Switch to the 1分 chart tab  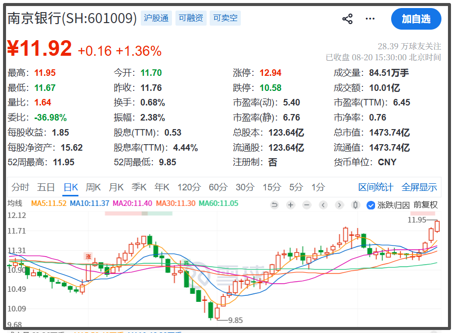[318, 187]
